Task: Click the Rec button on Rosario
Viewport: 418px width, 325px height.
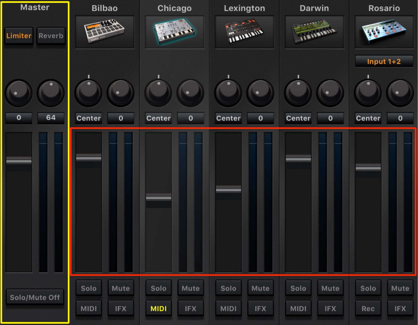Action: (x=368, y=308)
